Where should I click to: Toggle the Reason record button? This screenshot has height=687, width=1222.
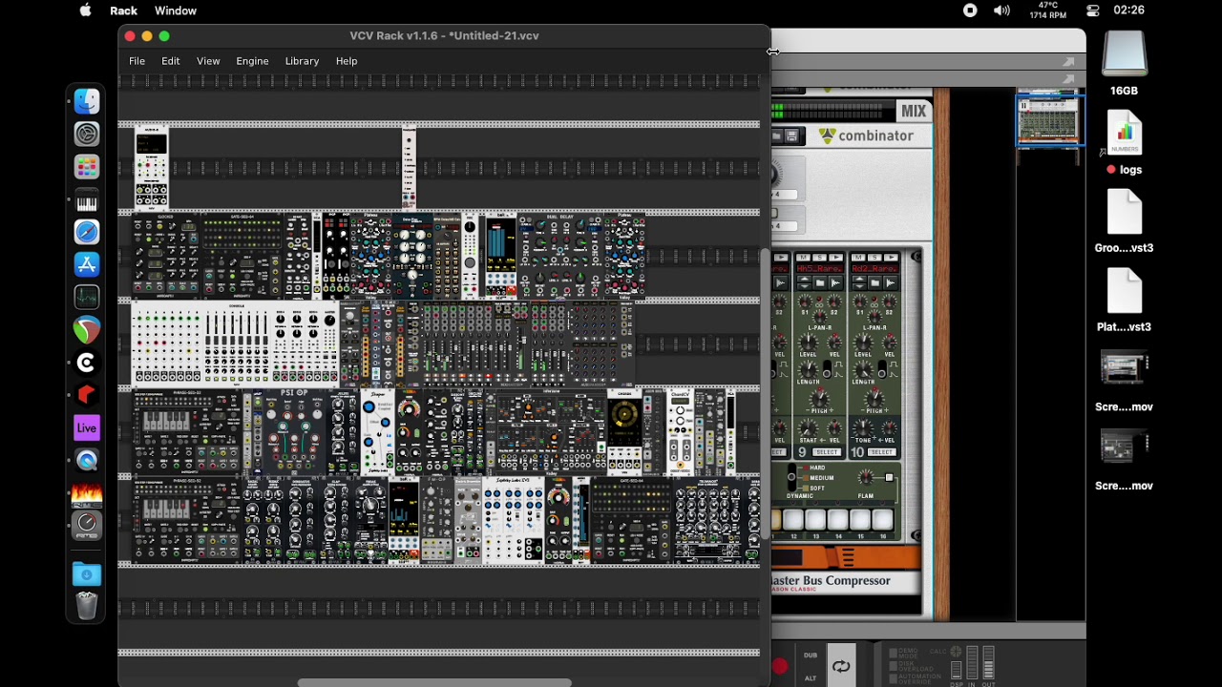pyautogui.click(x=780, y=666)
